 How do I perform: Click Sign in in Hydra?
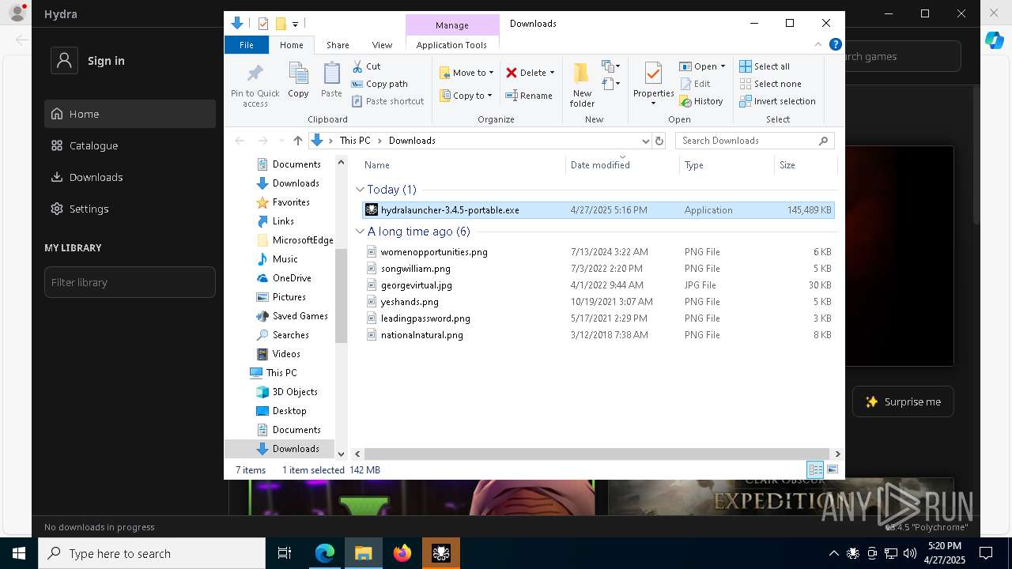pos(106,61)
